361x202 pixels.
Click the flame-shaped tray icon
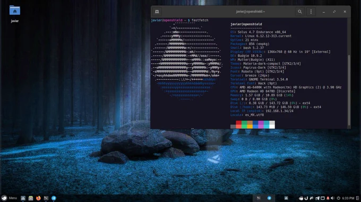[x=312, y=198]
